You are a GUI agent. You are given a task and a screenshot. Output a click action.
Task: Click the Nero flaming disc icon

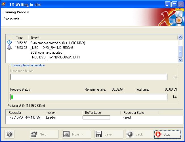[34, 134]
